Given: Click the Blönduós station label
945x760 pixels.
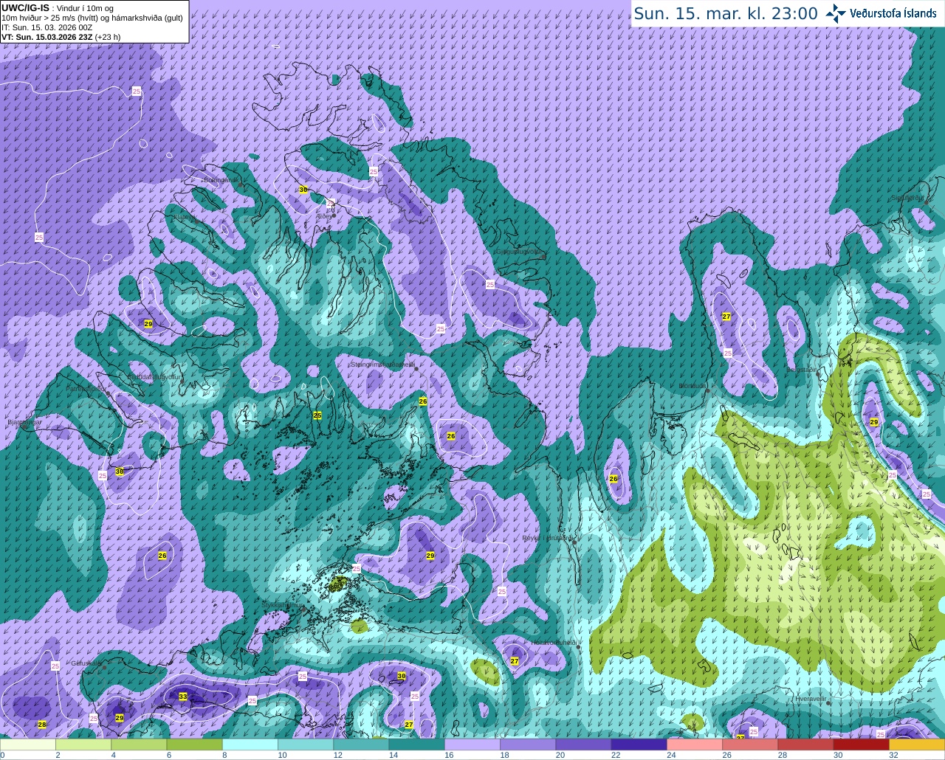Looking at the screenshot, I should pos(693,386).
